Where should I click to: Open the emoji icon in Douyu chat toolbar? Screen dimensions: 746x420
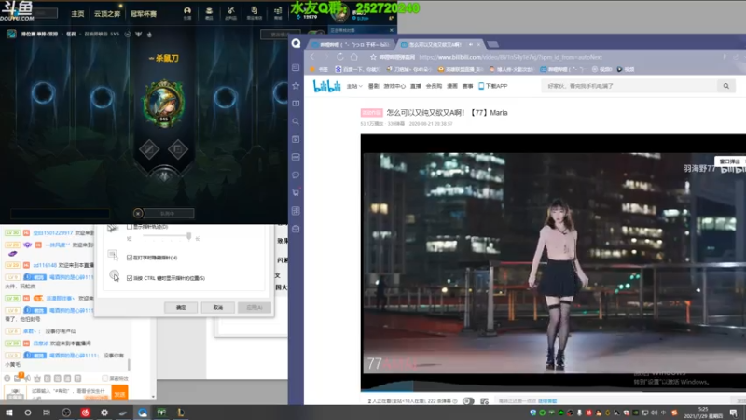click(x=7, y=379)
